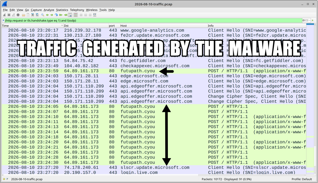Viewport: 318px width, 183px height.
Task: Open the recent display filters dropdown
Action: (x=310, y=21)
